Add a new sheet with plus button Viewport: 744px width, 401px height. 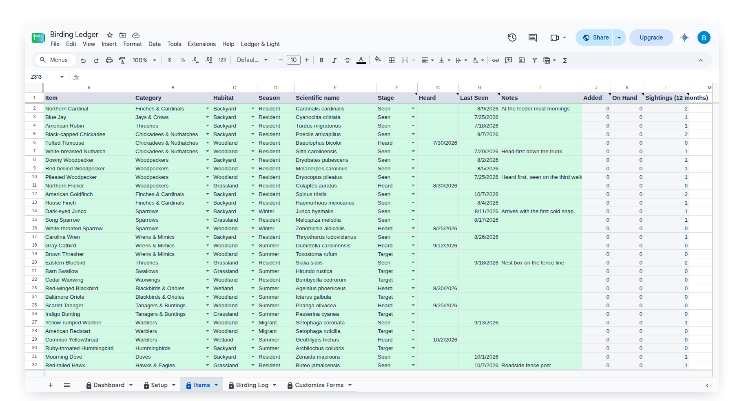click(51, 385)
